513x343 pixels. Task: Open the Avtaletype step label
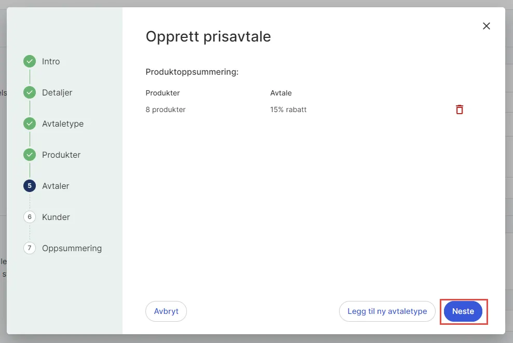pyautogui.click(x=63, y=124)
